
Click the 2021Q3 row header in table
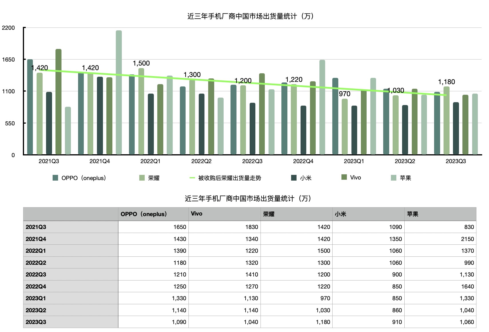(71, 227)
